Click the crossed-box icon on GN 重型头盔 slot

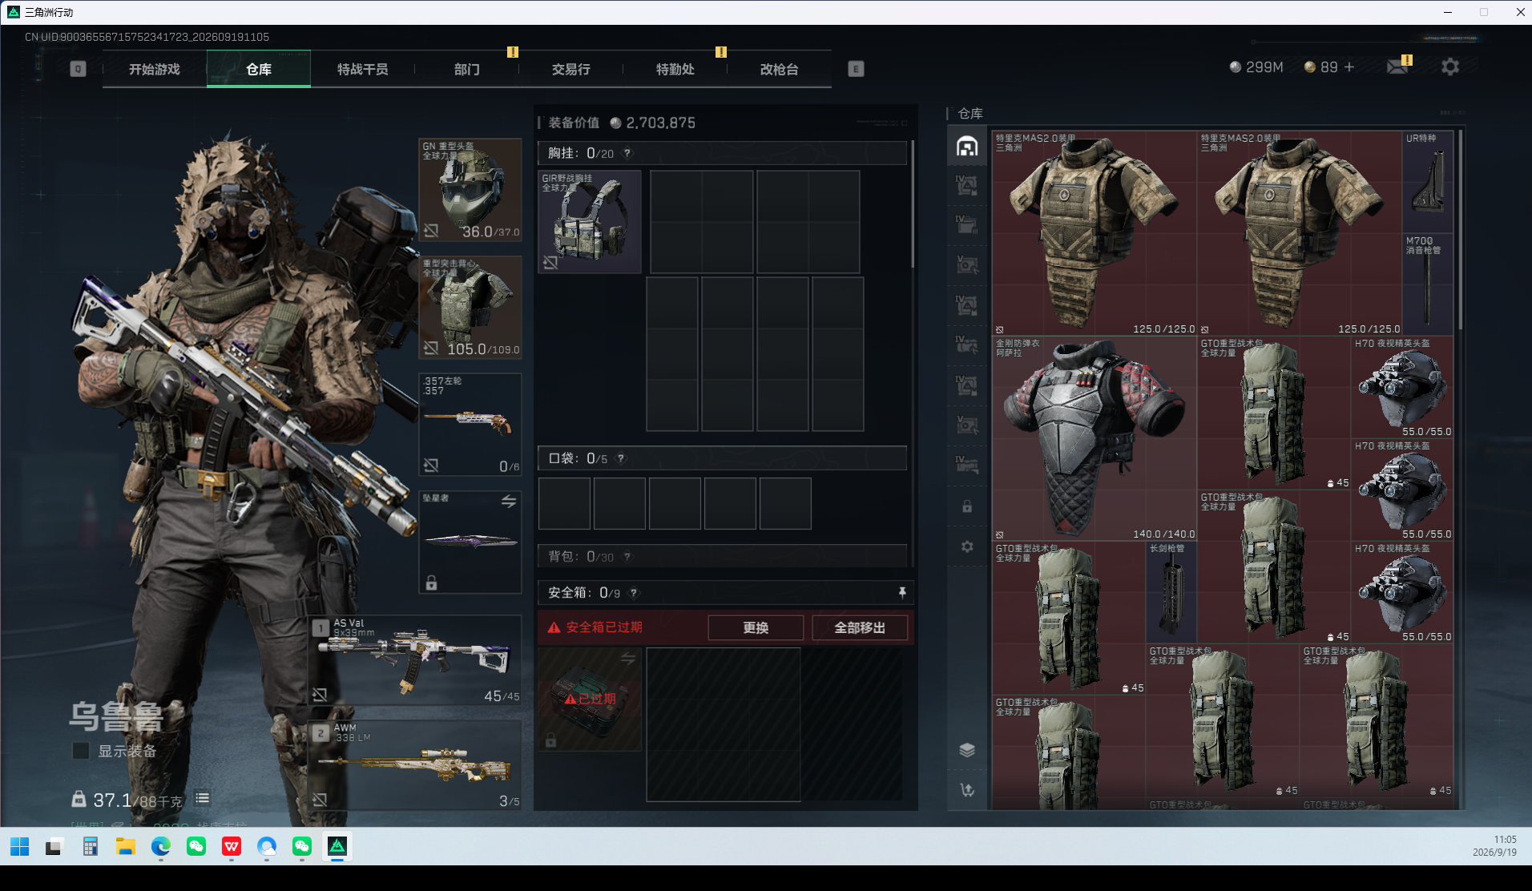[431, 231]
